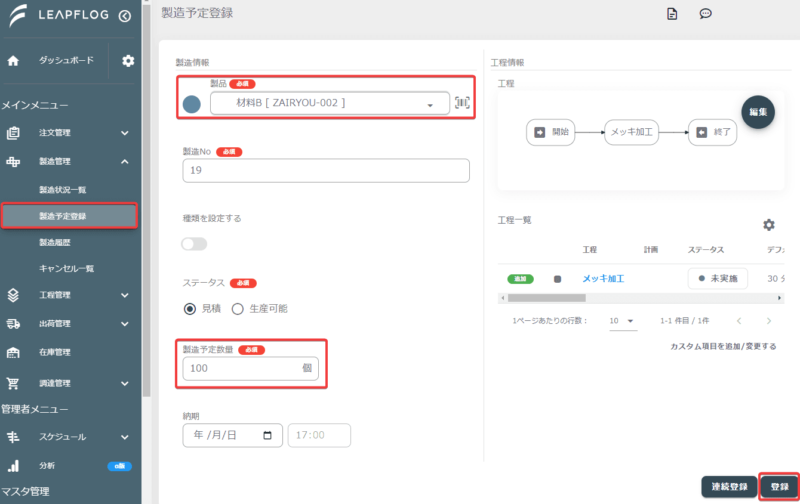Click the 注文管理 clipboard icon

(13, 133)
